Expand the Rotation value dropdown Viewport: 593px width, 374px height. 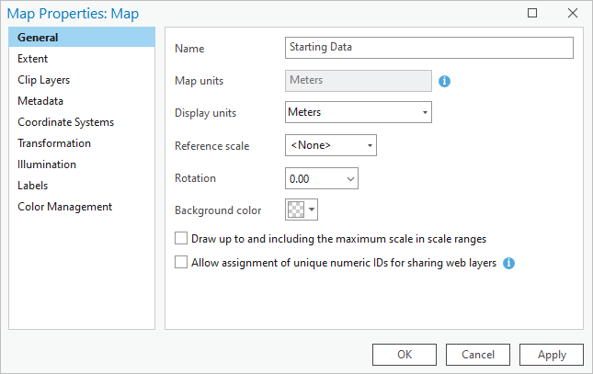coord(350,178)
